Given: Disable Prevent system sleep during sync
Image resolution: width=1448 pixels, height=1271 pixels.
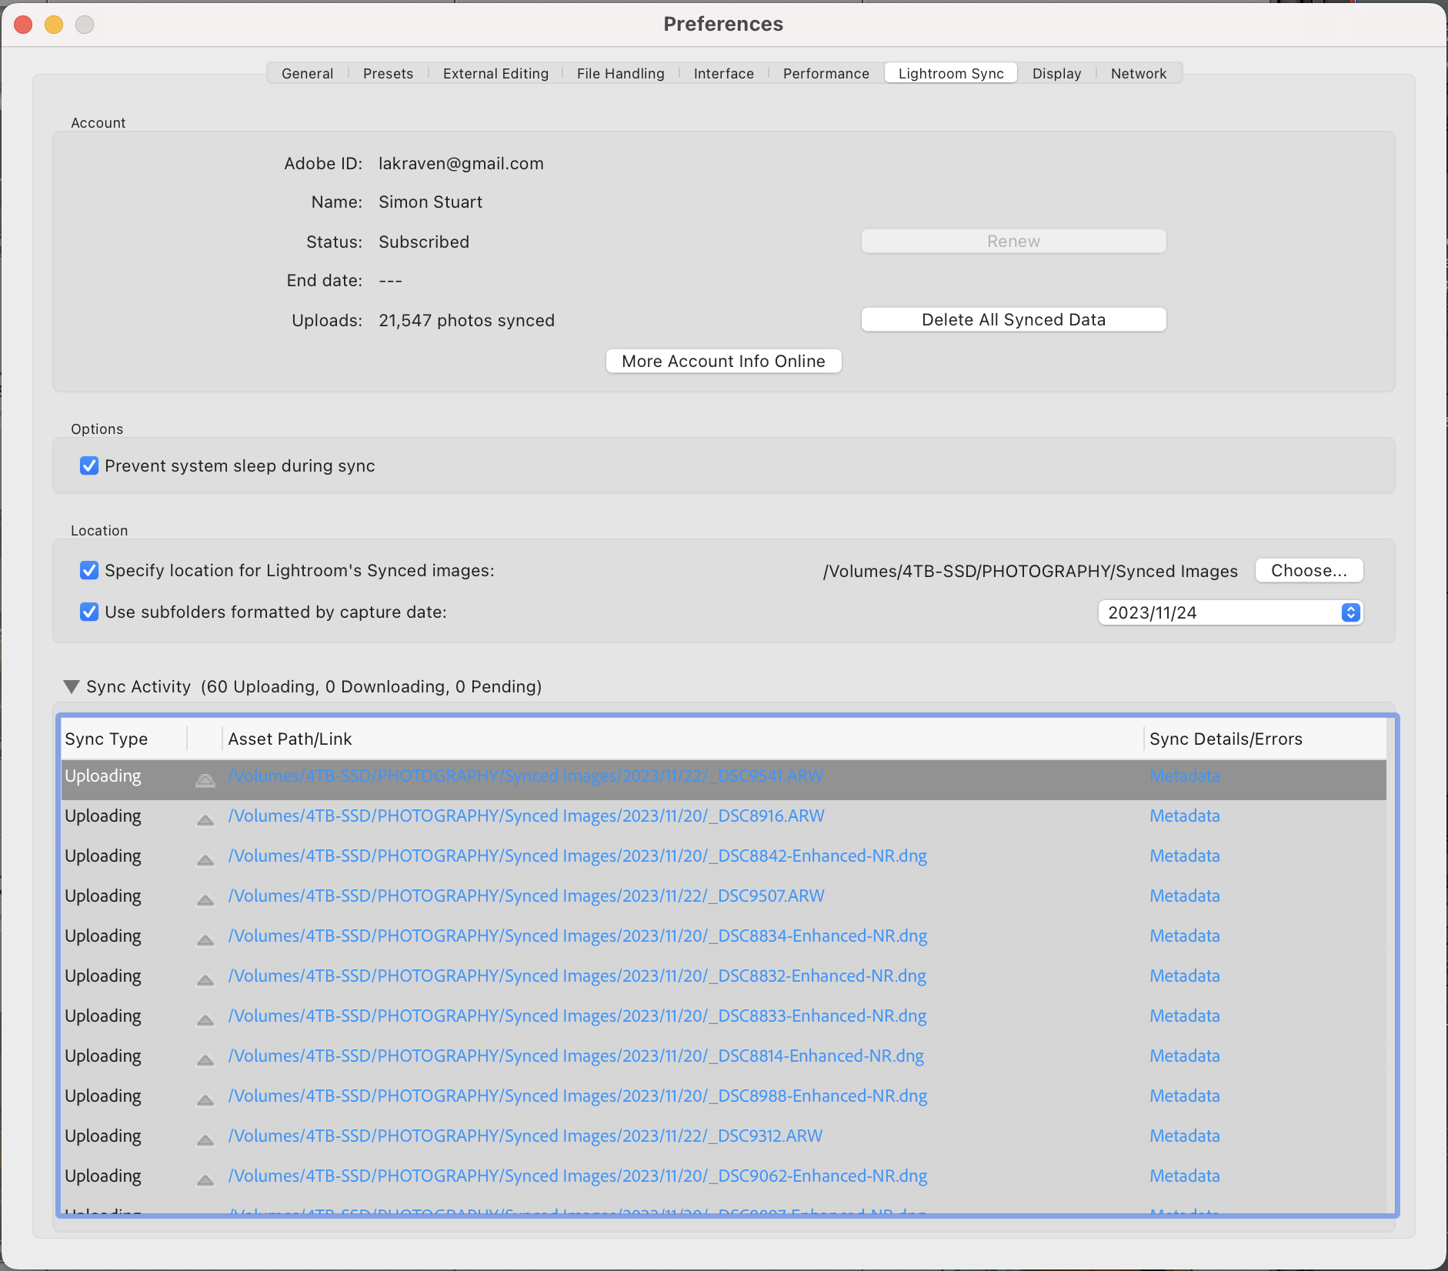Looking at the screenshot, I should coord(89,466).
